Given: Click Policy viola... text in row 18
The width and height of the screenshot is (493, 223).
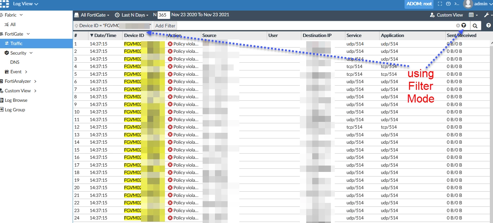Looking at the screenshot, I should [x=186, y=173].
